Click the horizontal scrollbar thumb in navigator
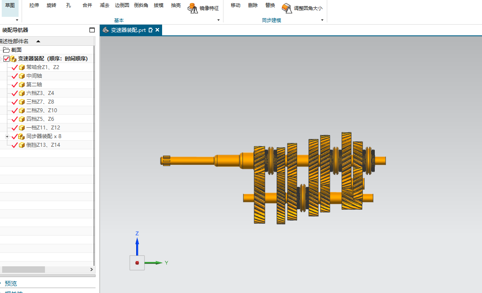Viewport: 482px width, 293px height. [23, 269]
